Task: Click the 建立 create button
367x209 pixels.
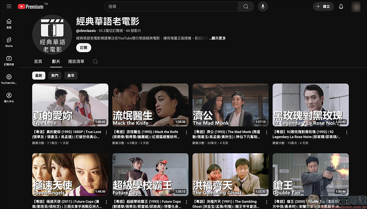Action: (323, 7)
